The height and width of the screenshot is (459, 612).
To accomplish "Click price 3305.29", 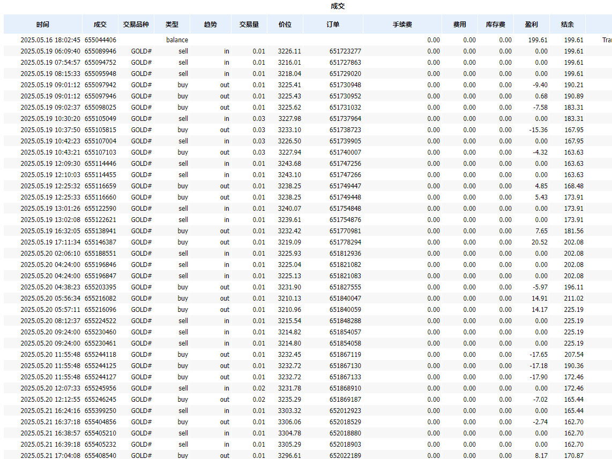I will 289,445.
